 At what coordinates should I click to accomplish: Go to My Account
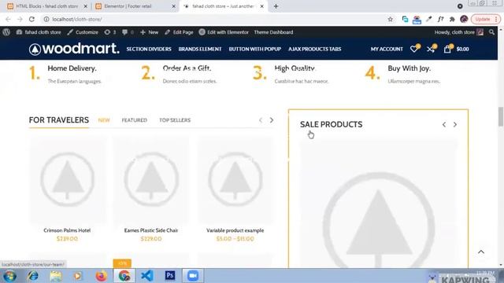(x=387, y=49)
